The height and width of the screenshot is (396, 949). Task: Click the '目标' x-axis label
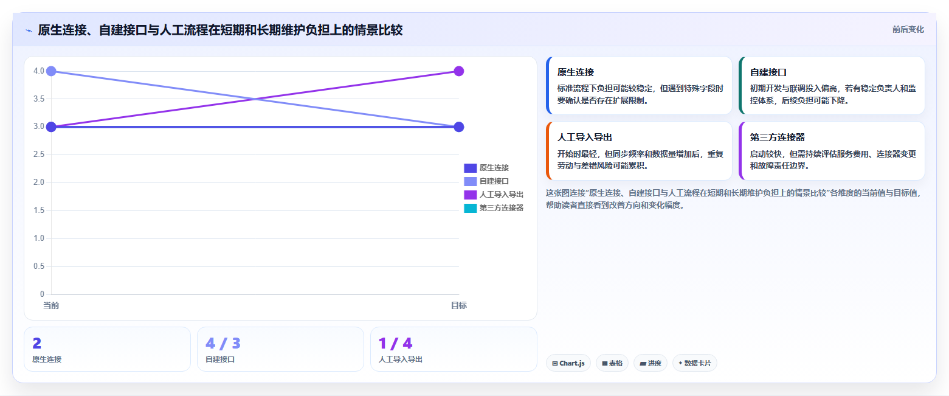[459, 305]
